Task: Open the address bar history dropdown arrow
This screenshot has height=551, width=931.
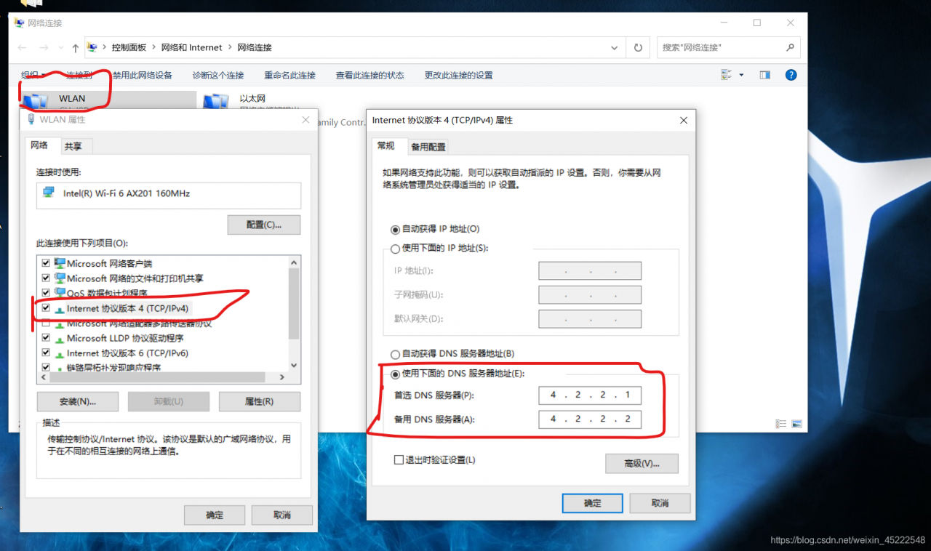Action: 614,47
